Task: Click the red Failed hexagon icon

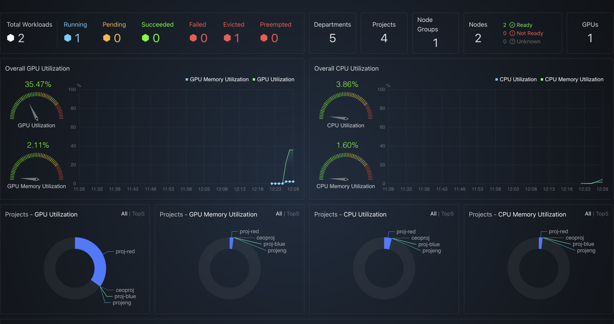Action: click(193, 38)
